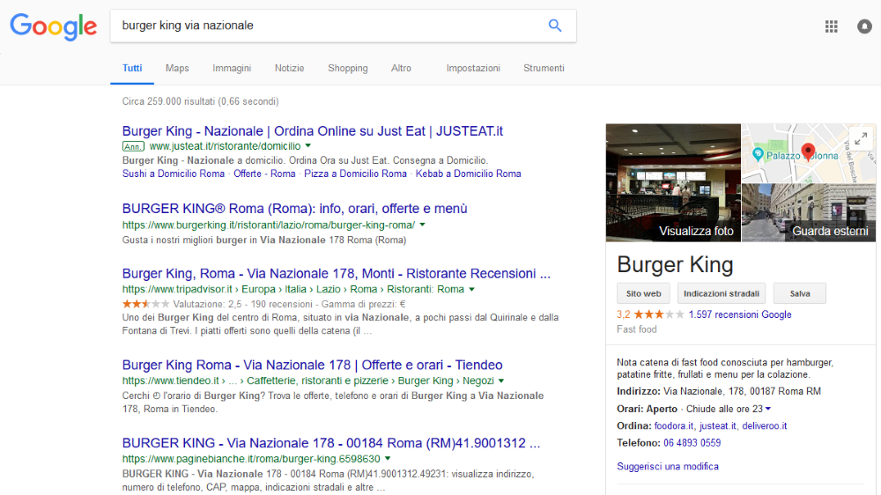Screen dimensions: 881x495
Task: Open the justeat.it order link
Action: (x=717, y=426)
